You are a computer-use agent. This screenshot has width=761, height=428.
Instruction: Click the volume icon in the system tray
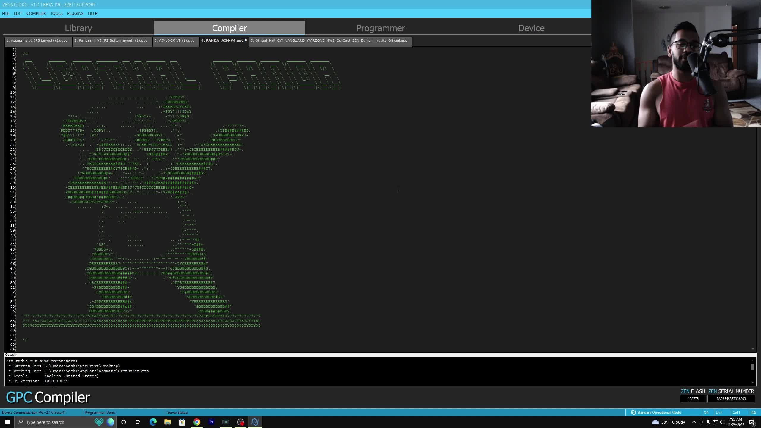click(x=722, y=422)
